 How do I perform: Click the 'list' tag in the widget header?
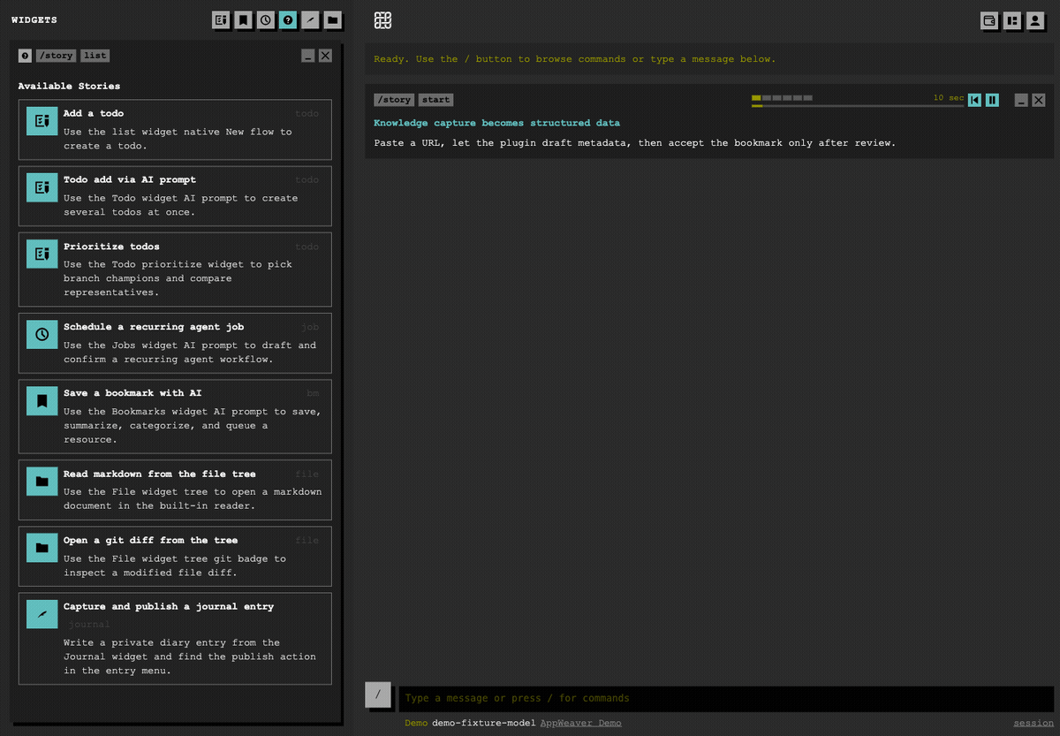coord(95,56)
